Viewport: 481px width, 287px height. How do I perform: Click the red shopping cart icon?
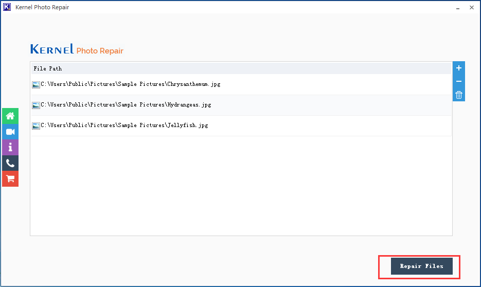(x=10, y=178)
